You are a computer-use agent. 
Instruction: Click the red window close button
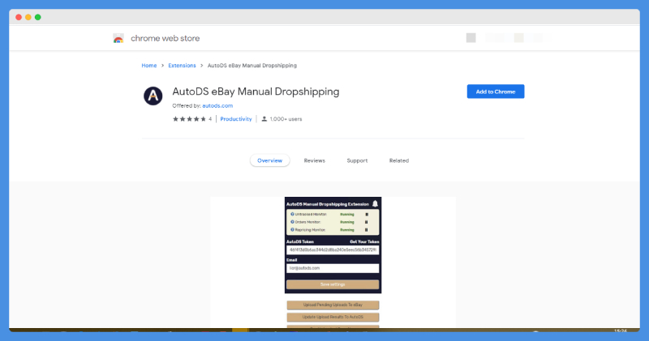(19, 17)
